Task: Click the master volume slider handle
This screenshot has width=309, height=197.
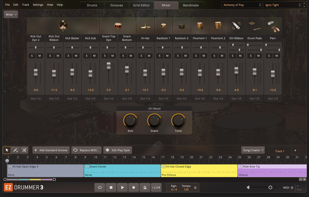Action: click(270, 187)
